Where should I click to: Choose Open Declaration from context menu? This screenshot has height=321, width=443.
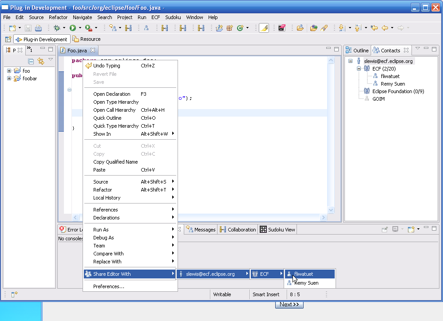pyautogui.click(x=130, y=94)
